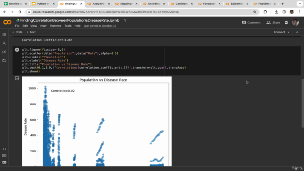Open browser downloads icon

[276, 12]
